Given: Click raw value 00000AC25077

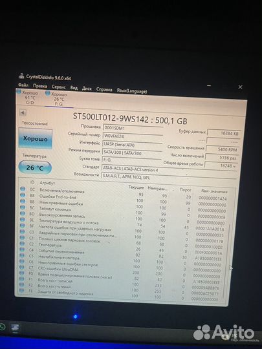Looking at the screenshot, I should point(205,293).
